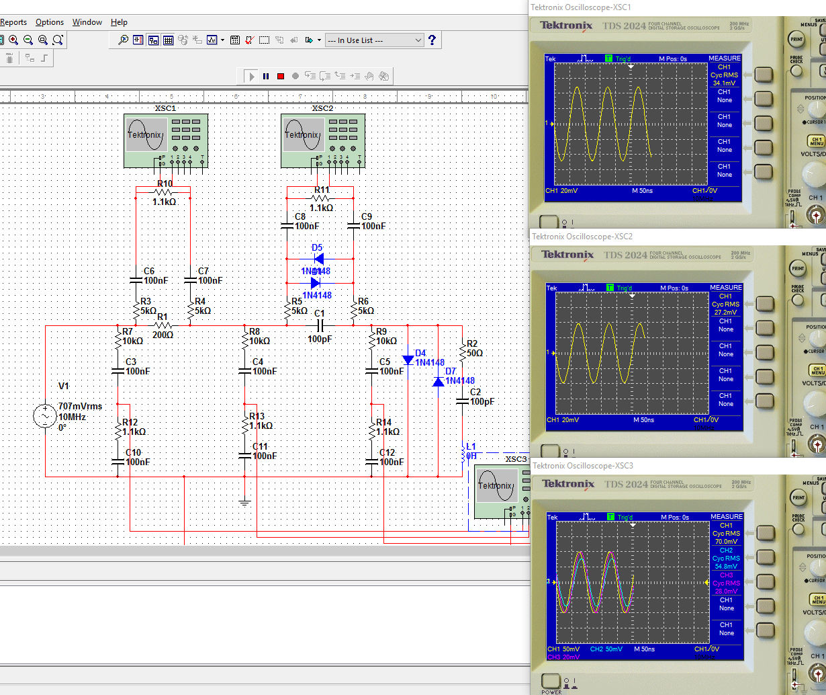Viewport: 826px width, 695px height.
Task: Open the Window menu
Action: [87, 22]
